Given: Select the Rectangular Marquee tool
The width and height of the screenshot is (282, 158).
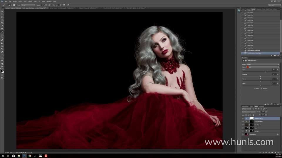Looking at the screenshot, I should coord(2,14).
